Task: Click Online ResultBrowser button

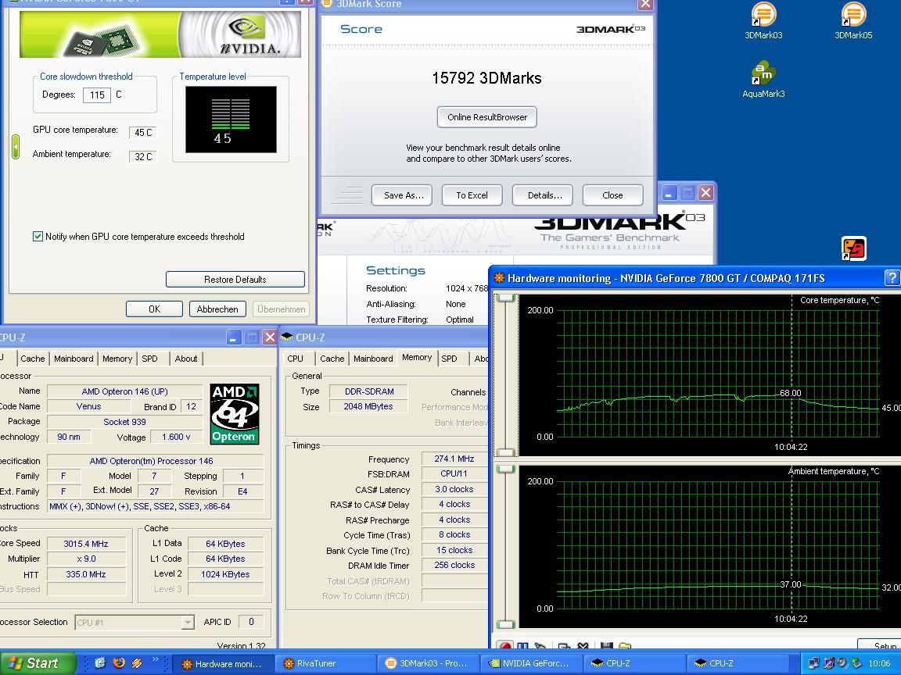Action: [x=487, y=117]
